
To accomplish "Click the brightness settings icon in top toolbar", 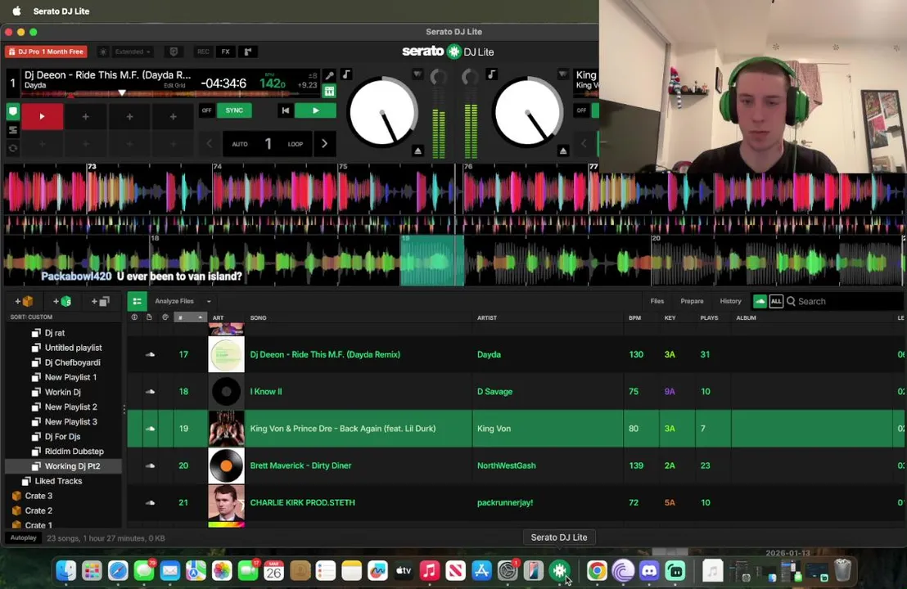I will [103, 52].
